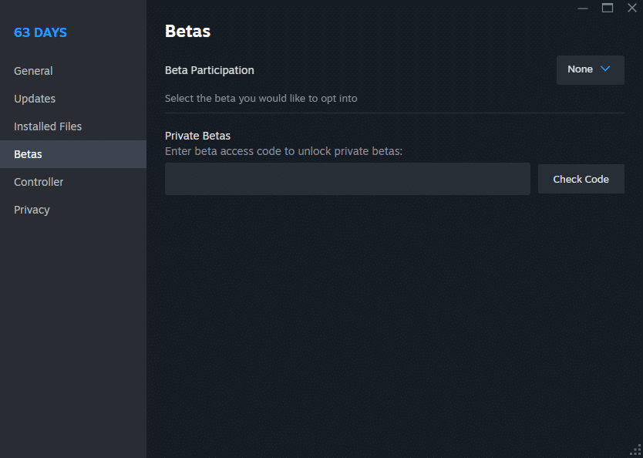This screenshot has width=643, height=458.
Task: Expand the Beta Participation None dropdown
Action: [590, 69]
